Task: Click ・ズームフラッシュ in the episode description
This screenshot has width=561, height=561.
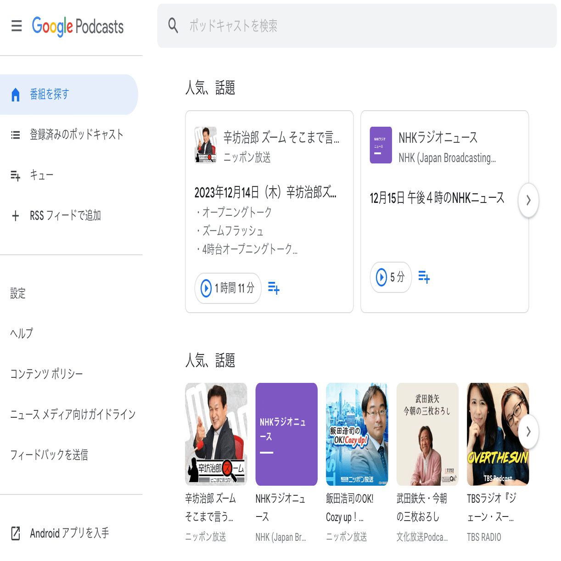Action: (230, 230)
